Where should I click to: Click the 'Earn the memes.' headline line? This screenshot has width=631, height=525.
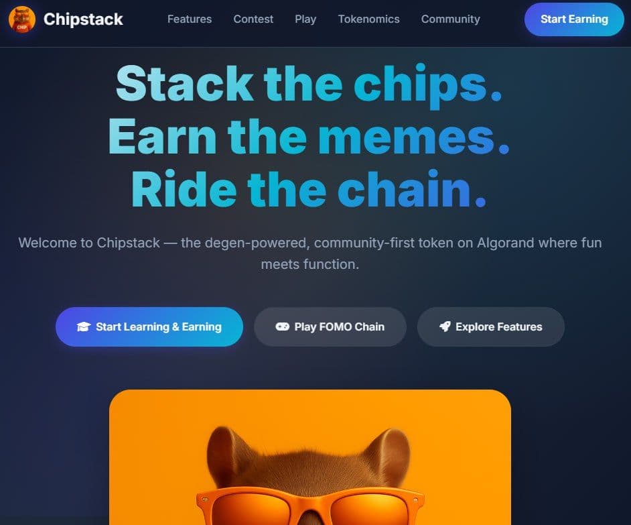coord(309,137)
